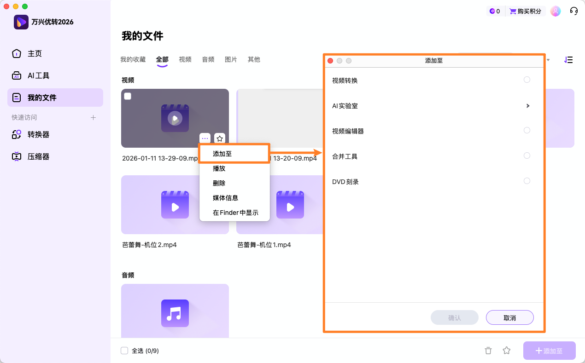This screenshot has height=363, width=585.
Task: Click the star favorite icon in bottom bar
Action: pyautogui.click(x=507, y=350)
